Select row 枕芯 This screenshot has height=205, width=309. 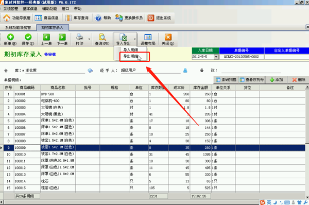point(154,181)
